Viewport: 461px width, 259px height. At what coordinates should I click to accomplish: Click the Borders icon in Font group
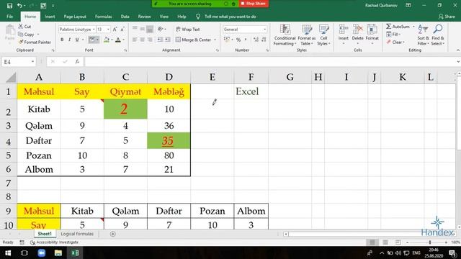tap(91, 40)
